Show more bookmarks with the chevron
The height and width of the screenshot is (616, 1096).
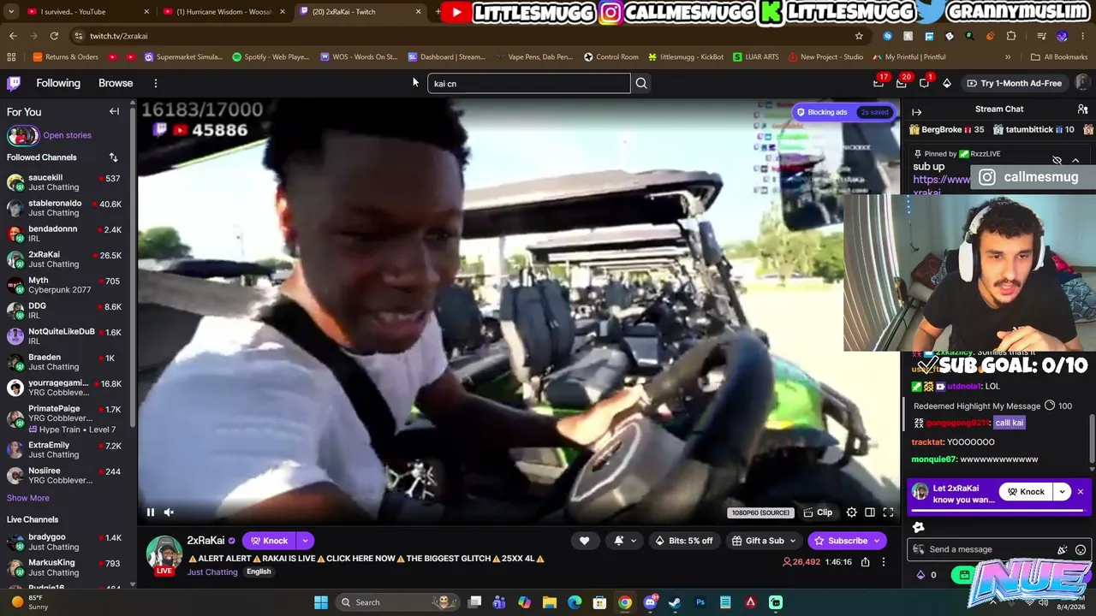[1008, 57]
